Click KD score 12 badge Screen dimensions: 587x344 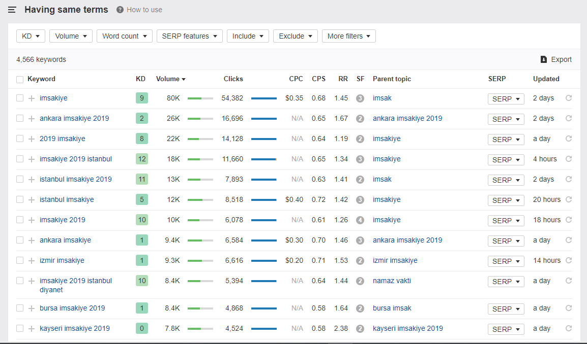pyautogui.click(x=142, y=159)
